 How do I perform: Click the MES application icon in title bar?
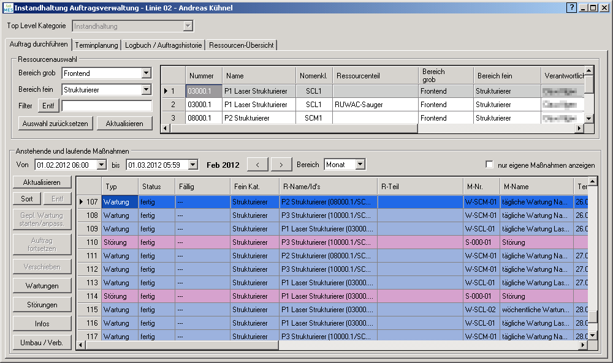coord(8,8)
